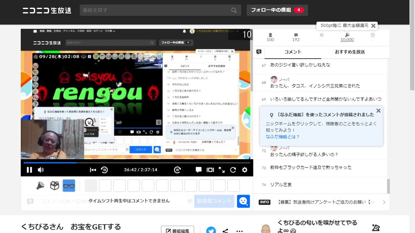This screenshot has height=233, width=415.
Task: Toggle theater wide-screen mode
Action: [210, 170]
